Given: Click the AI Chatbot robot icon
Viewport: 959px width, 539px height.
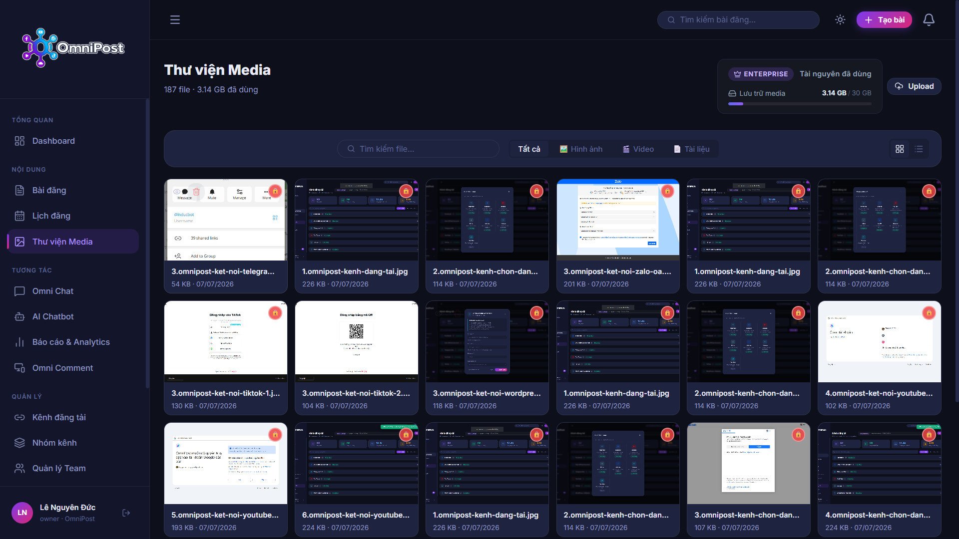Looking at the screenshot, I should click(19, 316).
